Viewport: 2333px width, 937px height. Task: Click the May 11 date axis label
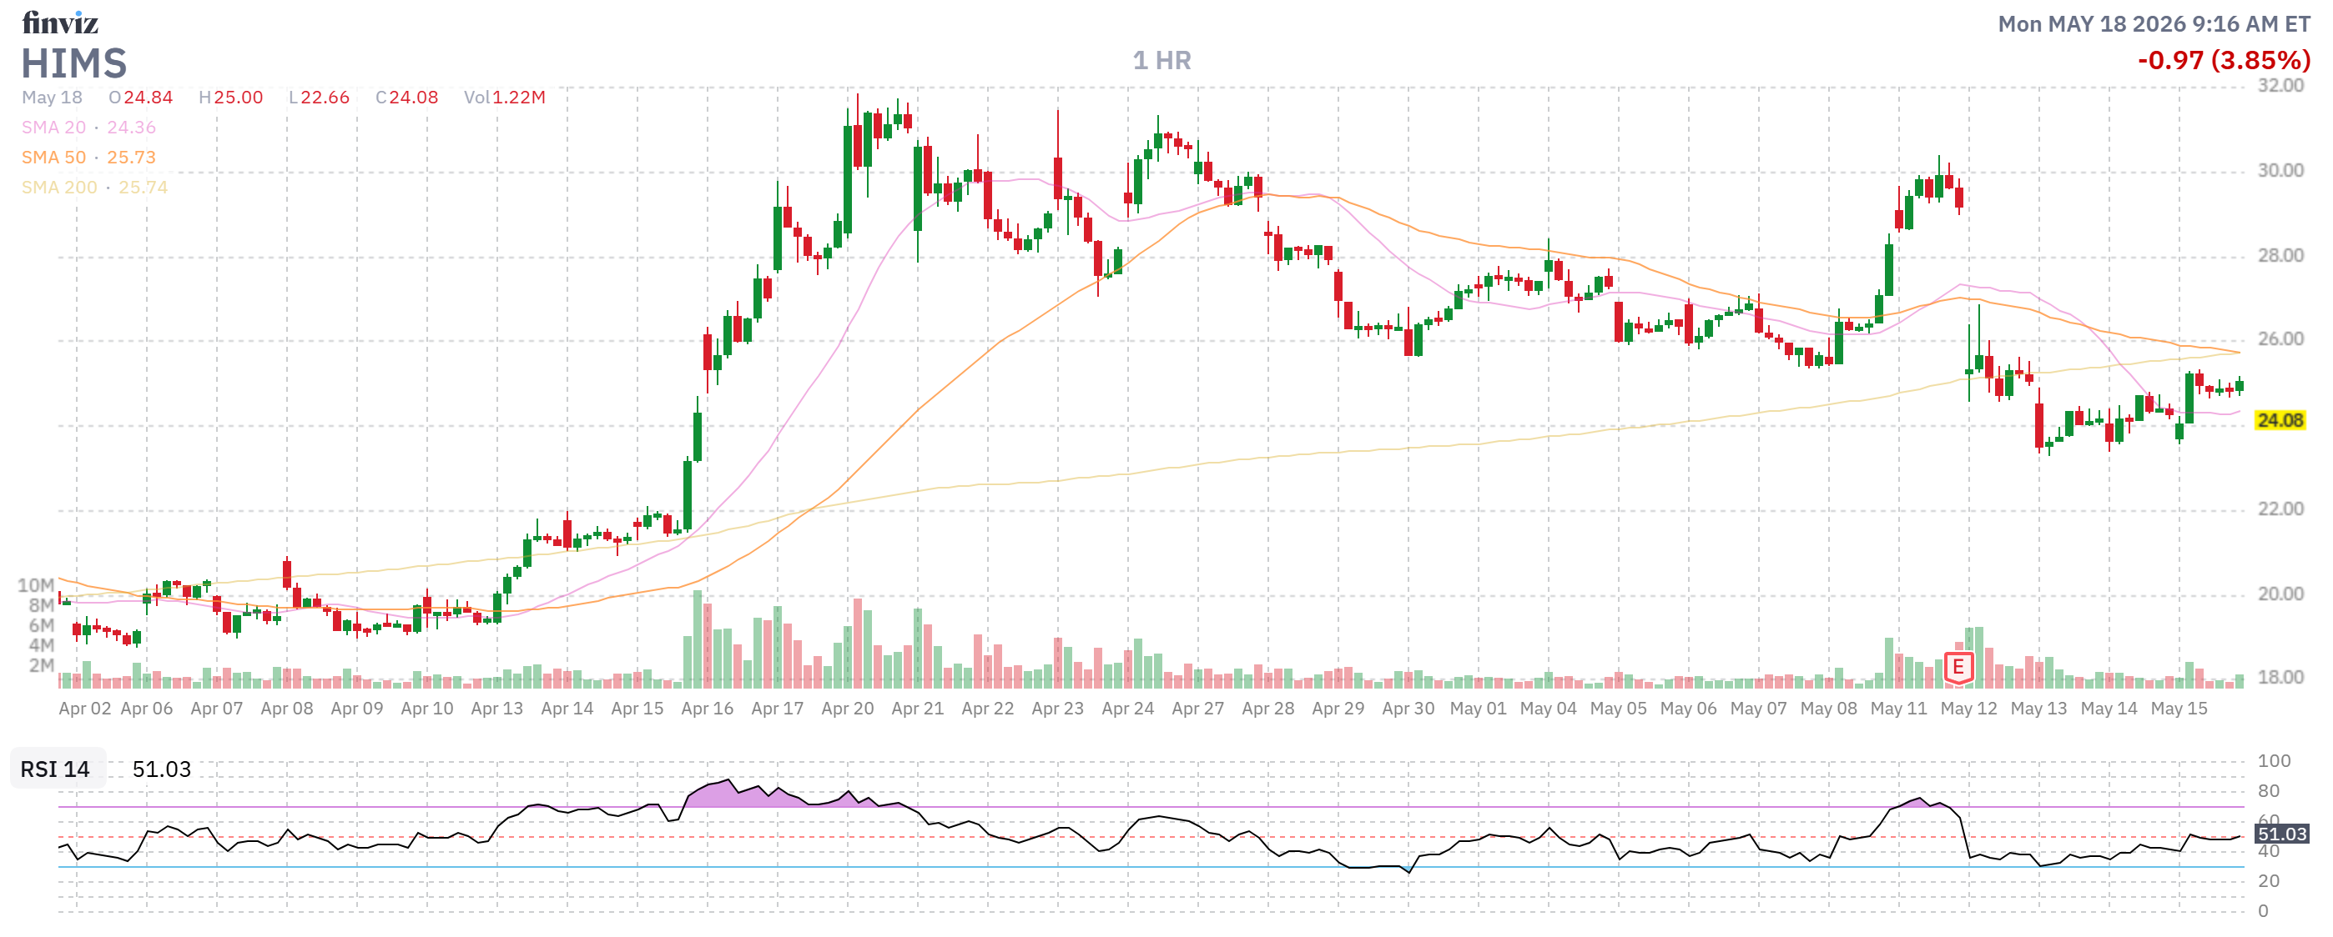click(x=1899, y=709)
